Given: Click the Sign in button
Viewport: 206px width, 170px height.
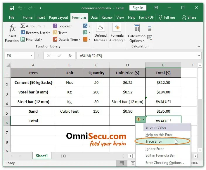Looking at the screenshot, I should [138, 8].
